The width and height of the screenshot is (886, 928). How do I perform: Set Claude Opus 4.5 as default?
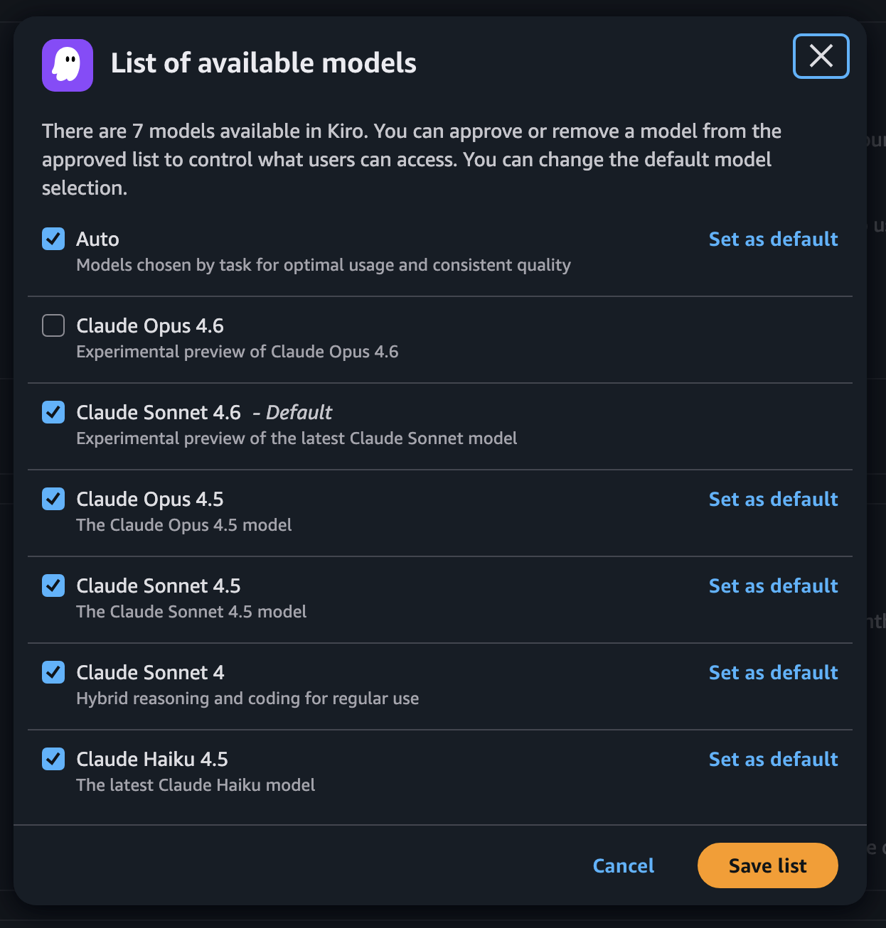(773, 499)
